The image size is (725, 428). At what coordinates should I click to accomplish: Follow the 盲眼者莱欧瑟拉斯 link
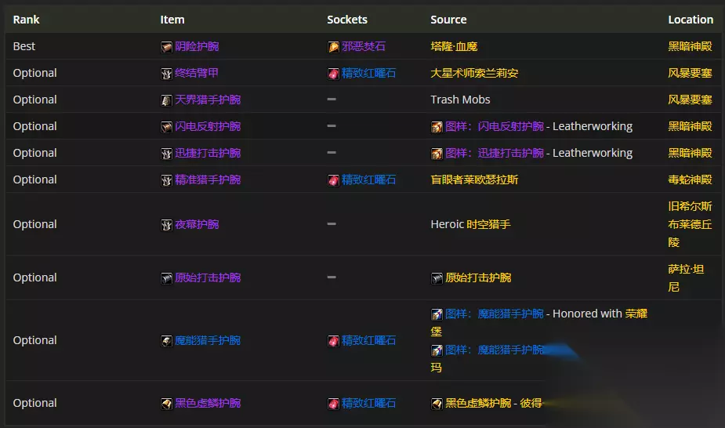[x=474, y=180]
